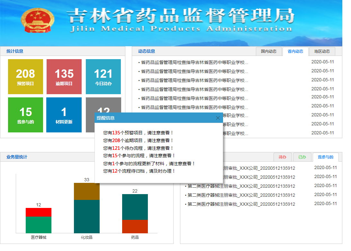Click the blue 1 材料更新 tile

pos(64,115)
